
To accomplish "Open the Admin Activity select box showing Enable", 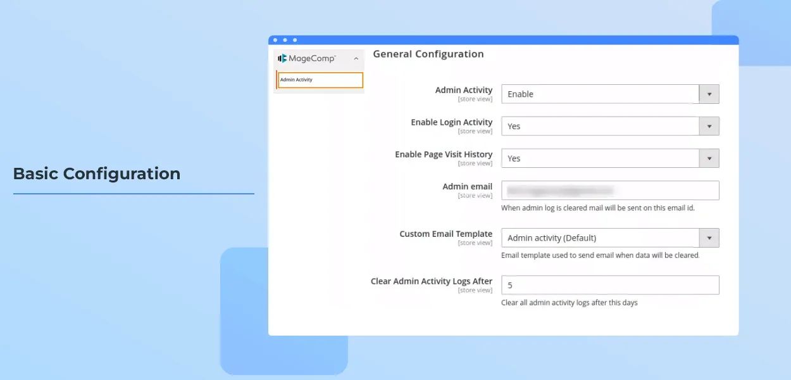I will (x=600, y=94).
